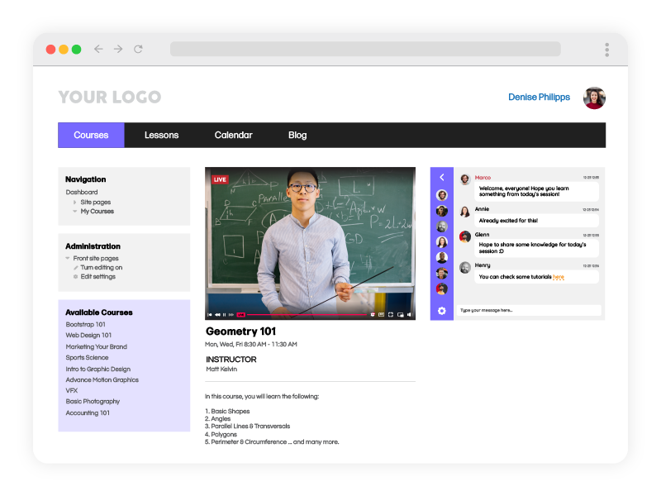Rewind the Geometry 101 video
661x496 pixels.
(x=217, y=315)
